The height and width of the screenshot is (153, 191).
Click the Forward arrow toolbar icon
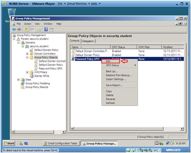click(19, 29)
